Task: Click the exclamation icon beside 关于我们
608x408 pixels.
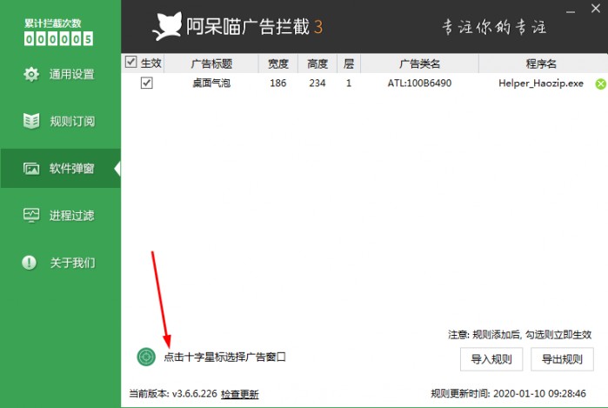Action: coord(30,263)
